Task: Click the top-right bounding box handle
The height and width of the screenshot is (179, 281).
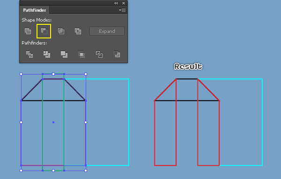Action: click(x=86, y=74)
